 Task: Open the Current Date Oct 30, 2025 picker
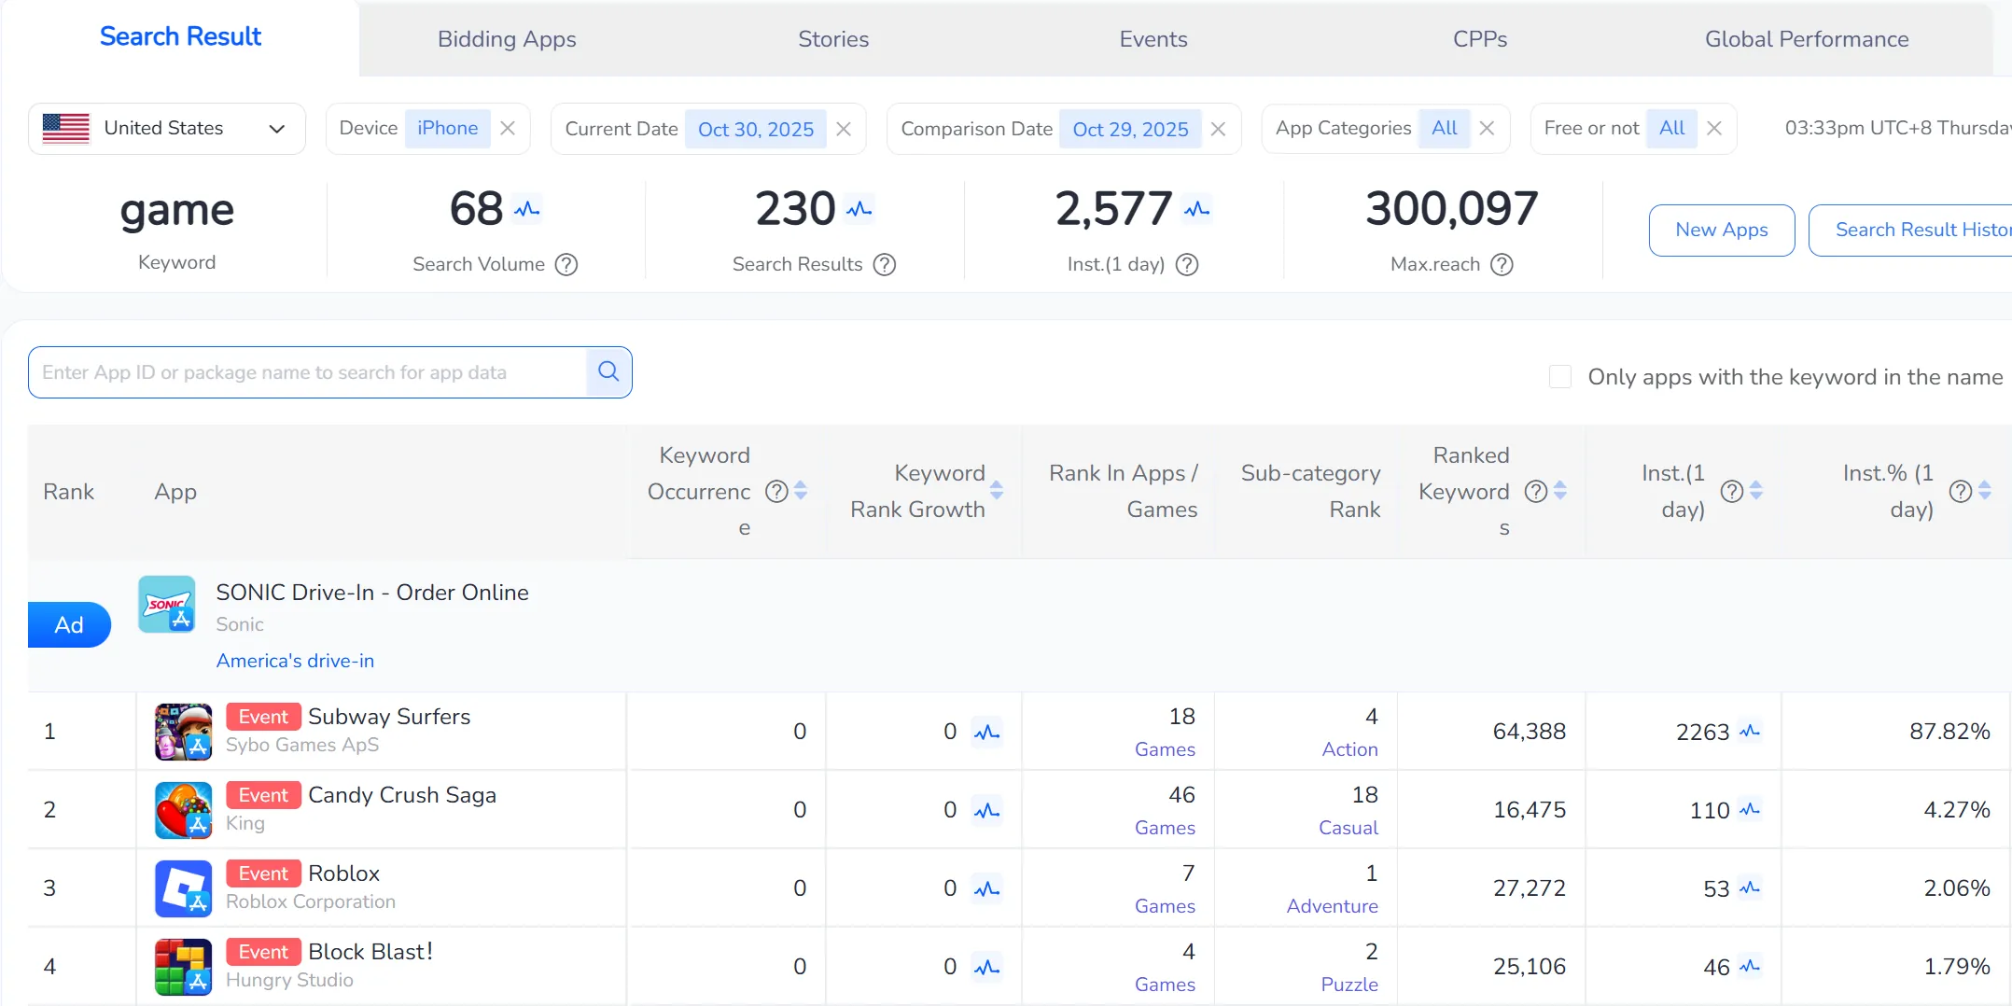click(755, 129)
